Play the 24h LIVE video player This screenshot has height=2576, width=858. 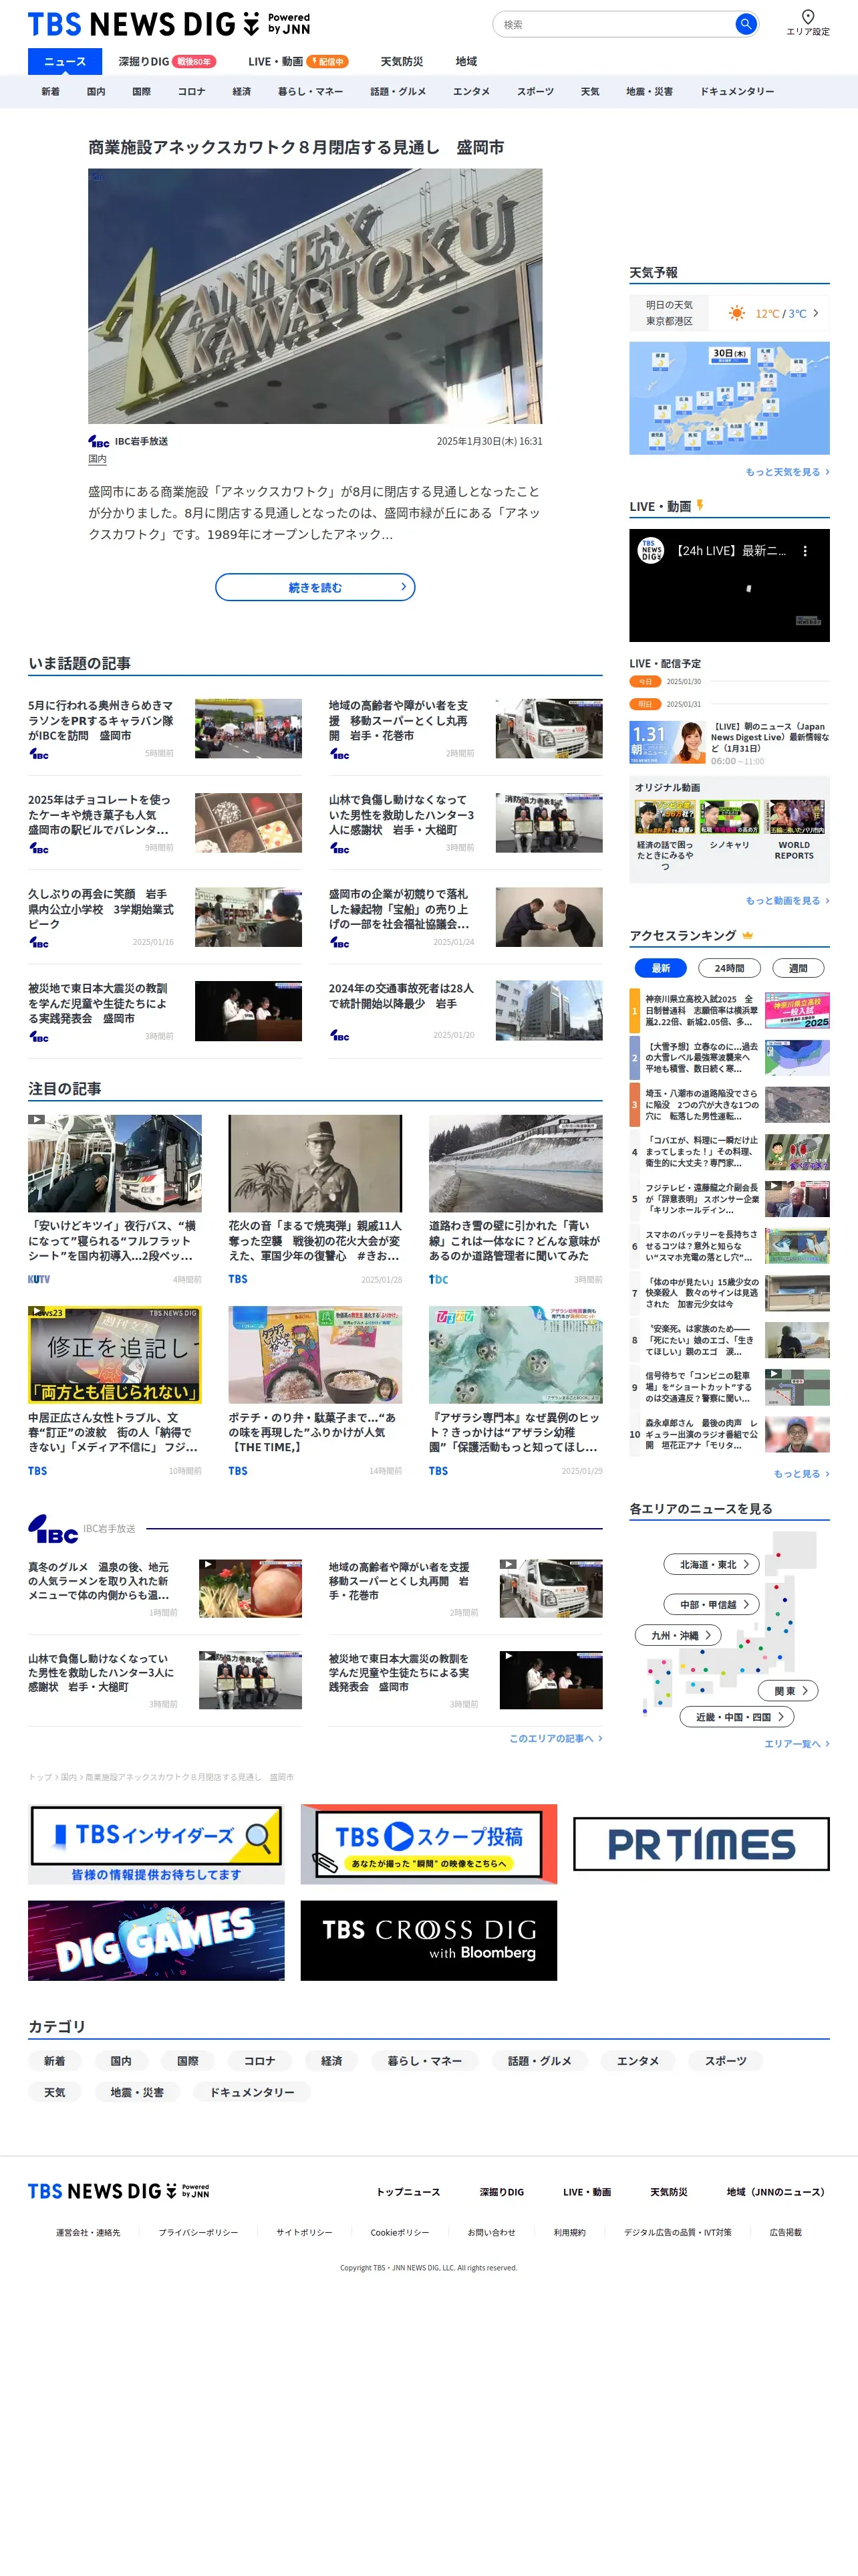click(x=729, y=585)
